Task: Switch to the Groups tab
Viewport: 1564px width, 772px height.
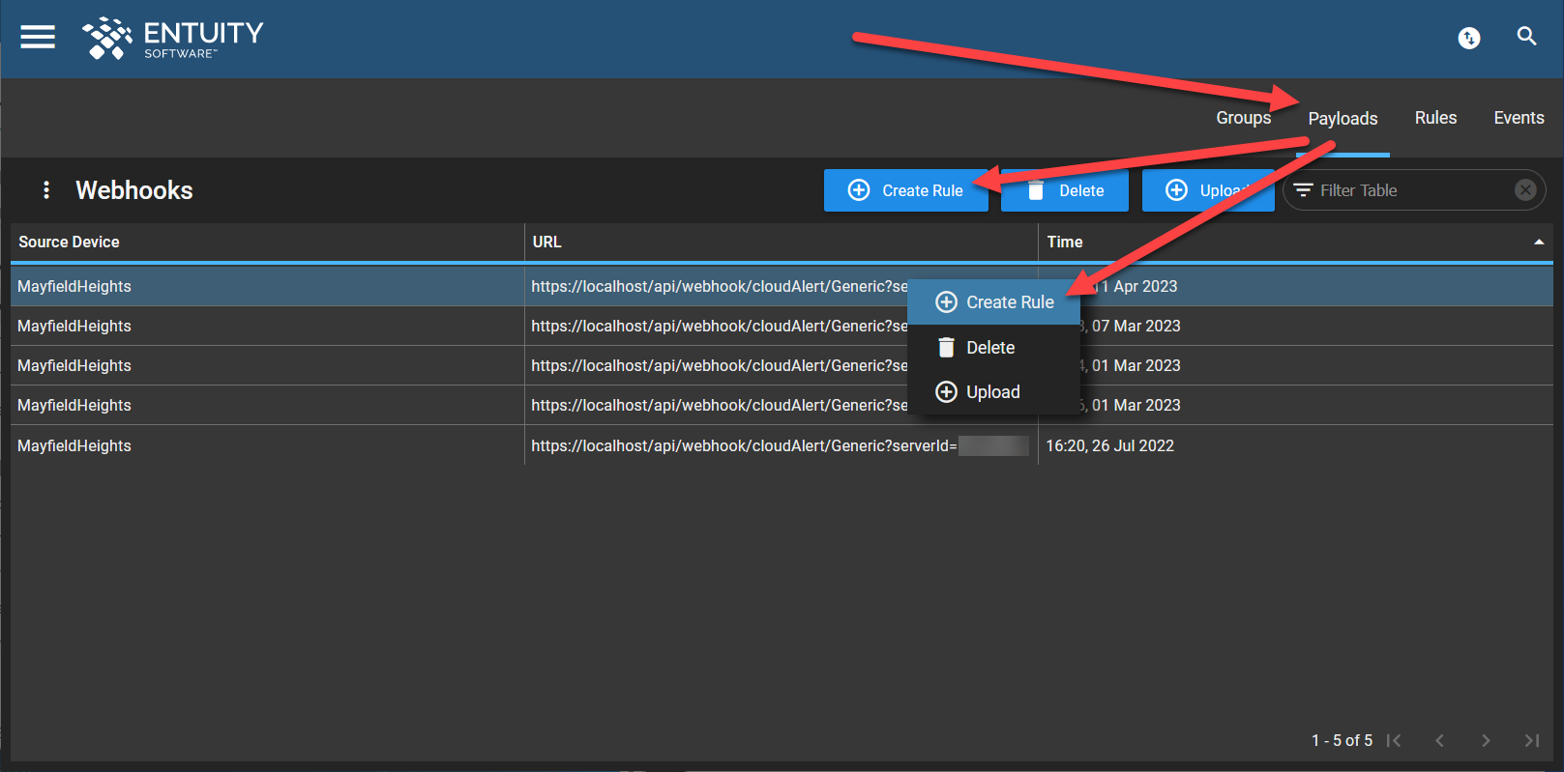Action: point(1243,118)
